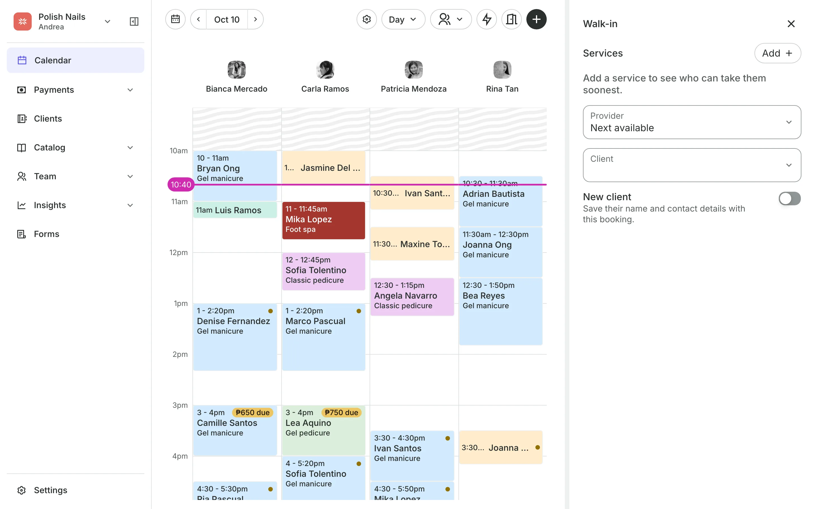Open Bea Reyes 12:30 - 1:50pm appointment
Viewport: 815px width, 509px height.
click(x=500, y=311)
